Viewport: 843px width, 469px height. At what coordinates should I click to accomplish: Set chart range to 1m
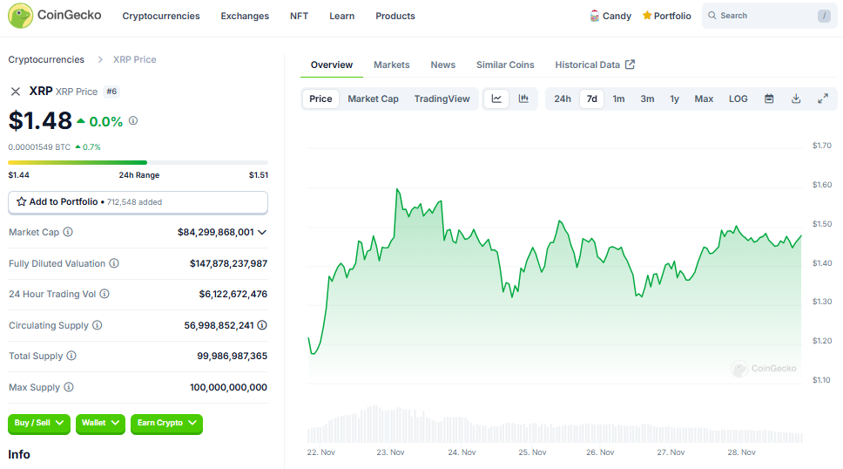tap(619, 99)
